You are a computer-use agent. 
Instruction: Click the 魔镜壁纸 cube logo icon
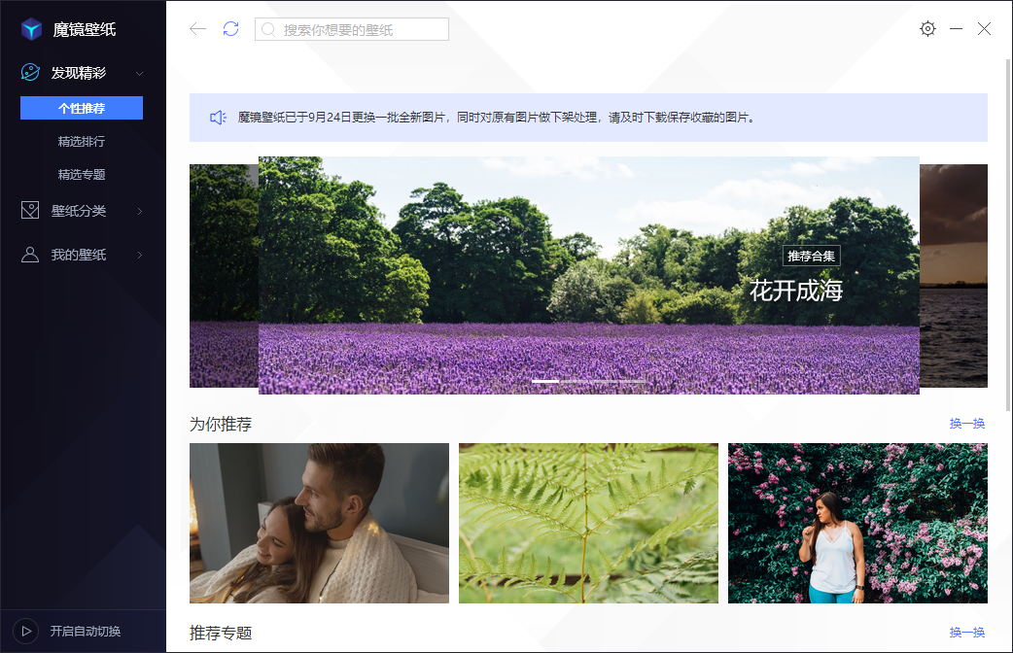[31, 29]
